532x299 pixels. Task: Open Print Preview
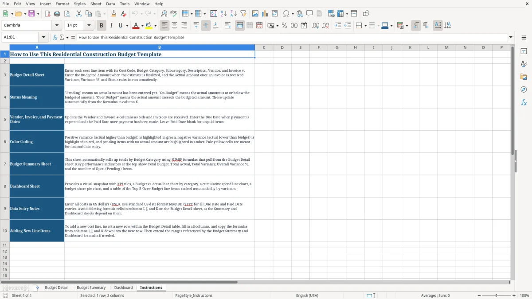click(67, 14)
